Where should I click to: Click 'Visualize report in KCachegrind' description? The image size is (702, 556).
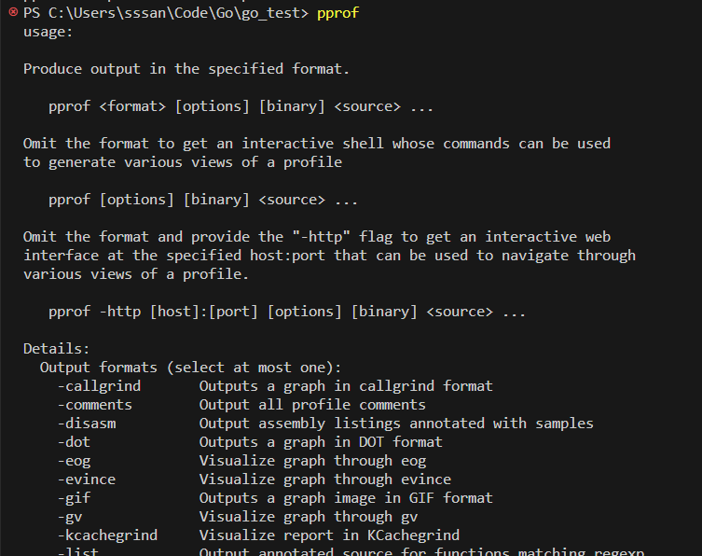click(329, 535)
